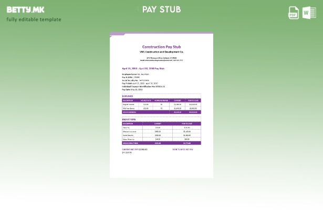
Task: Click the 'CURRENT NET PAY' text
Action: [134, 149]
